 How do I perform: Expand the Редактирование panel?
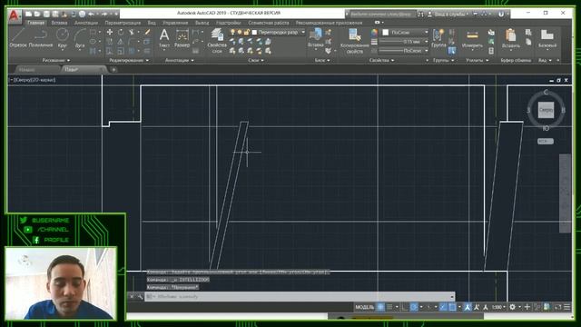click(x=129, y=60)
